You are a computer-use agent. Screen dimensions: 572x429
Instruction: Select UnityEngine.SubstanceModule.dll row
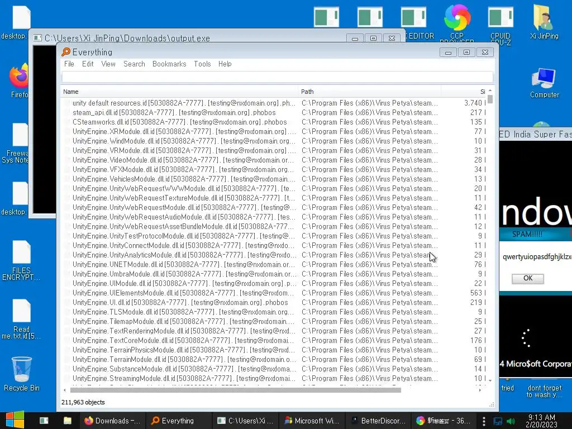pyautogui.click(x=274, y=369)
